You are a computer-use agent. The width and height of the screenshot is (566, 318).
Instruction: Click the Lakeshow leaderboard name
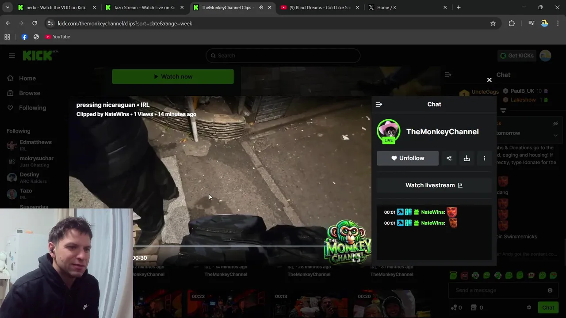tap(523, 100)
